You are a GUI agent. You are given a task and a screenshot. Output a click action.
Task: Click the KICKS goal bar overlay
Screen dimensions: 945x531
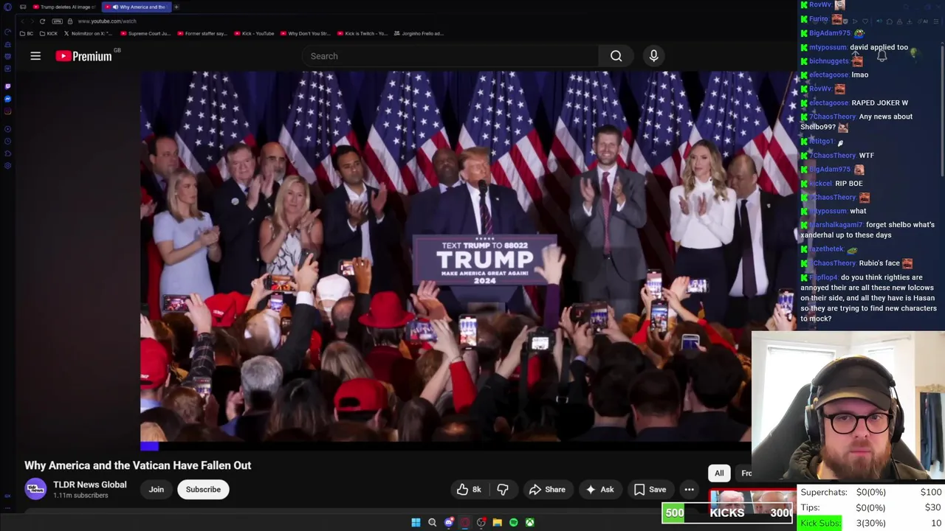tap(727, 513)
